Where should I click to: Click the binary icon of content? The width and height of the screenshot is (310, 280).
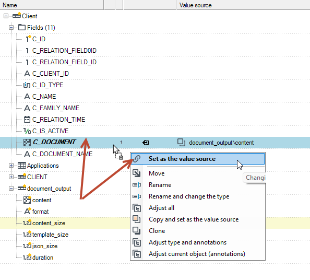27,200
